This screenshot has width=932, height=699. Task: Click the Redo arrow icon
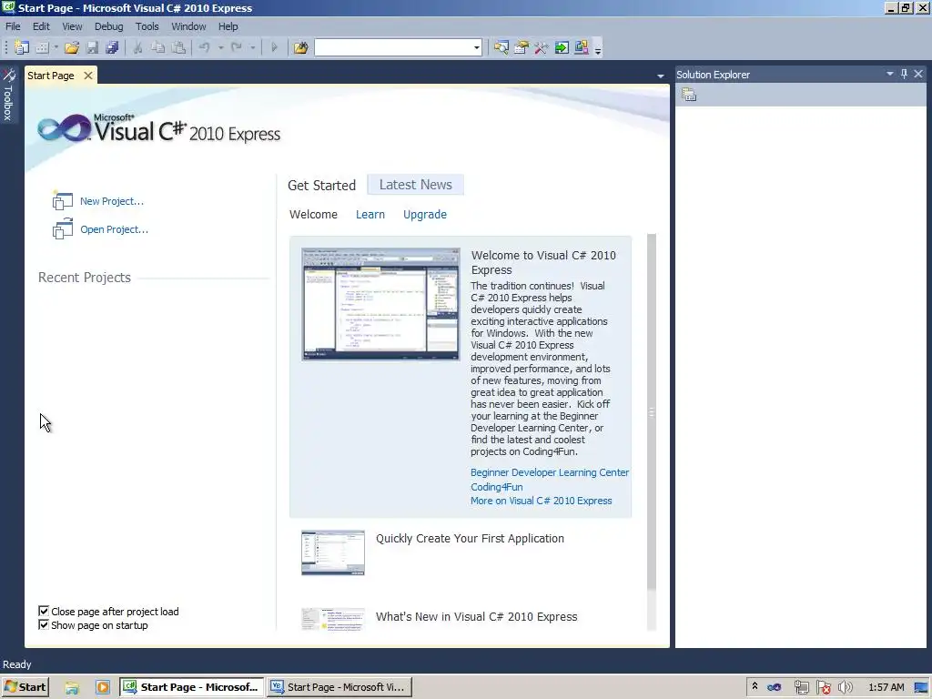[x=237, y=47]
